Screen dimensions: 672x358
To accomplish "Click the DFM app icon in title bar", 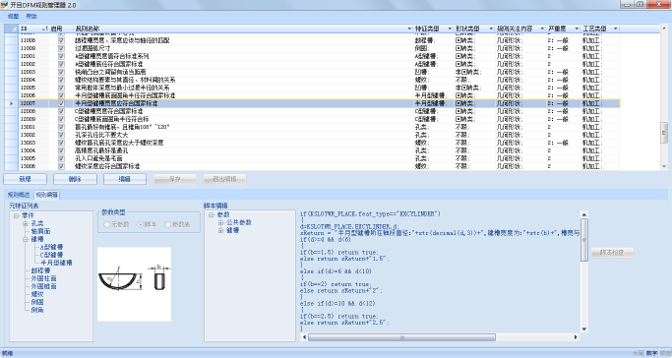I will point(4,5).
